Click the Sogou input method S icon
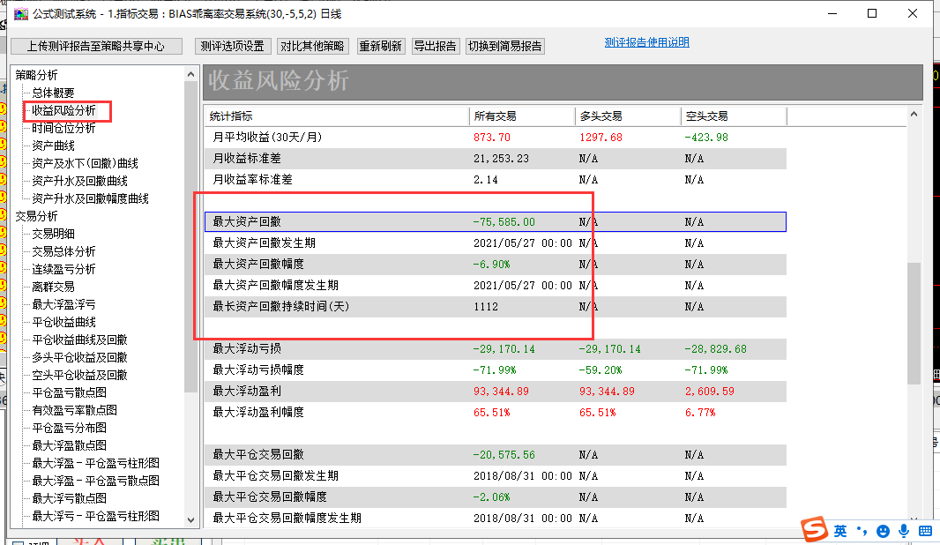 point(814,529)
